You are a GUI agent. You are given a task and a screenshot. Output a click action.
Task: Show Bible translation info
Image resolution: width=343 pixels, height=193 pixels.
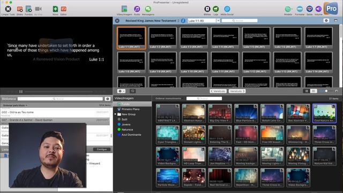[x=183, y=20]
